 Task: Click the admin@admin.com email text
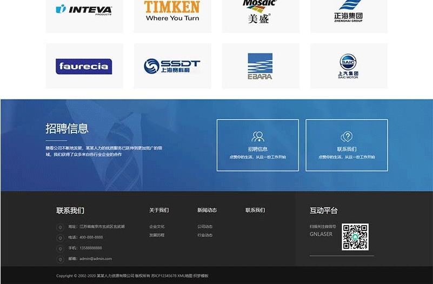coord(96,259)
